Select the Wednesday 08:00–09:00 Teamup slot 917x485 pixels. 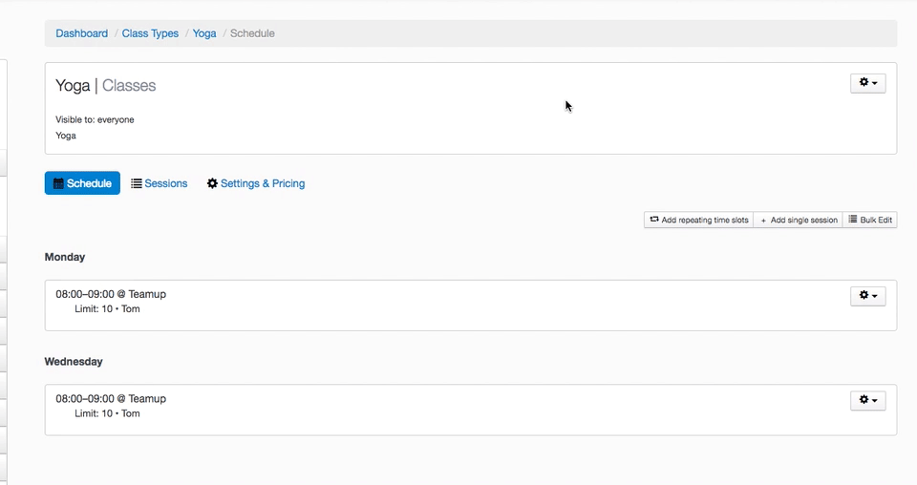[111, 399]
